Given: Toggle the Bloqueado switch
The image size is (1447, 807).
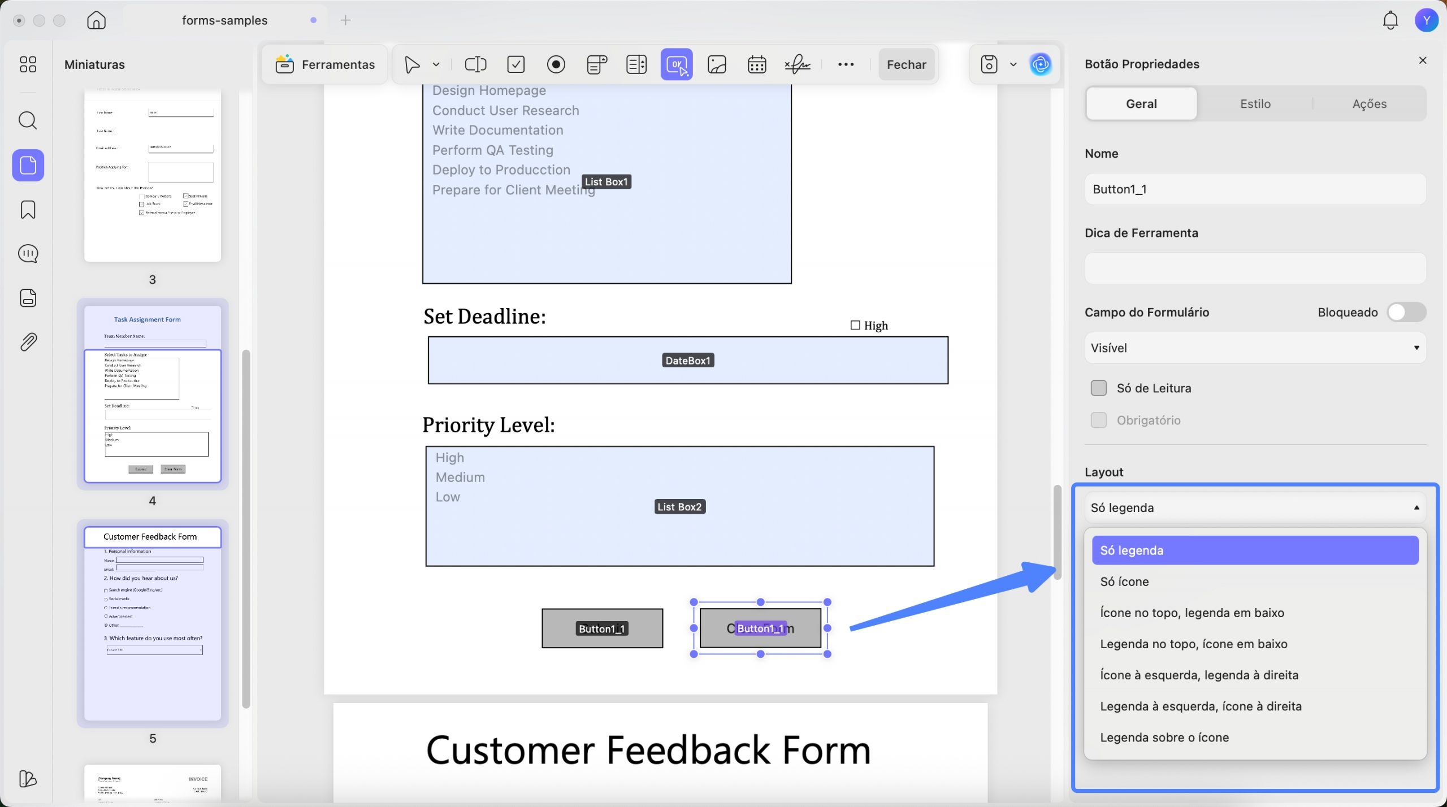Looking at the screenshot, I should coord(1406,313).
